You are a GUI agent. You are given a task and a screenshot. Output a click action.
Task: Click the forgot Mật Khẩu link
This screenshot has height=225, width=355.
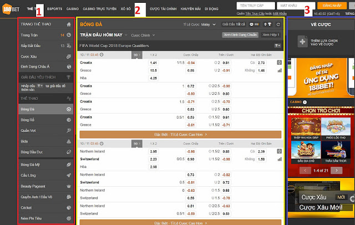280,13
